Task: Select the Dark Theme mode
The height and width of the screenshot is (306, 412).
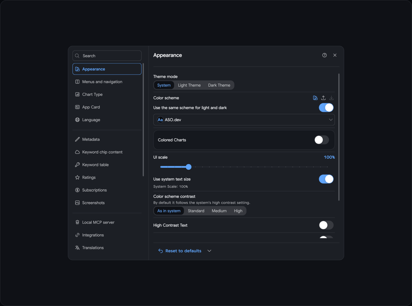Action: [x=219, y=85]
